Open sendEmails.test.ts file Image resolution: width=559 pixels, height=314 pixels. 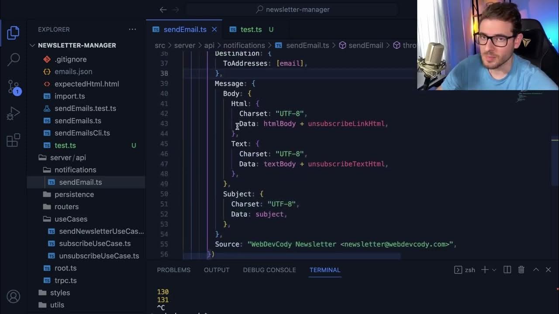pos(85,108)
